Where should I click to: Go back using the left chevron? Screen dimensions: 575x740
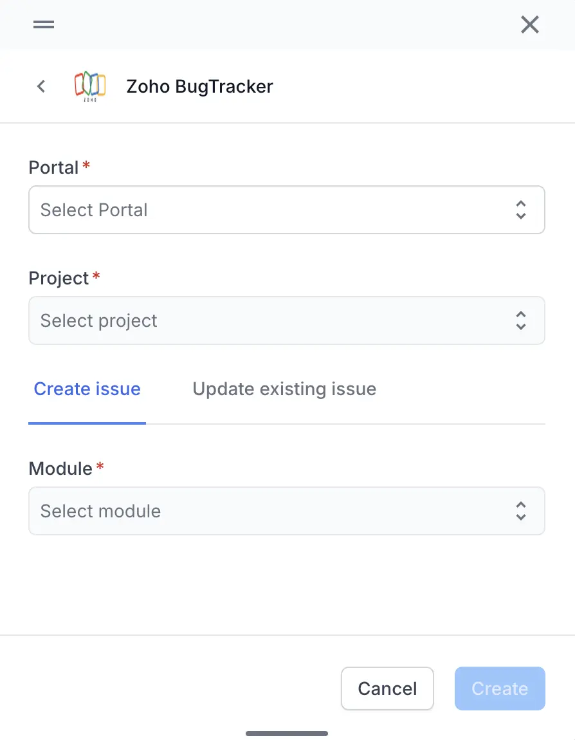tap(42, 86)
